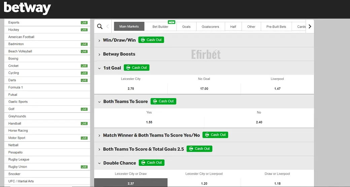Click the right tab-scroll arrow

[x=310, y=27]
